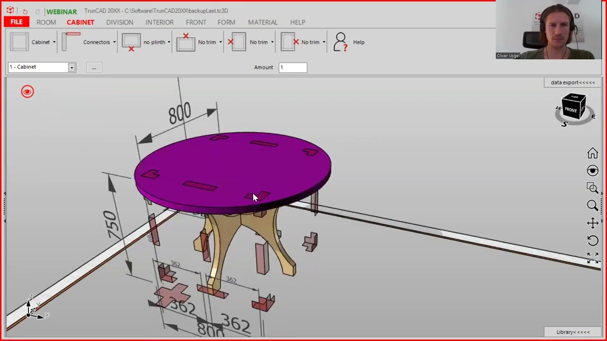Click the ellipsis button beside cabinet selector
The width and height of the screenshot is (607, 341).
pyautogui.click(x=94, y=67)
